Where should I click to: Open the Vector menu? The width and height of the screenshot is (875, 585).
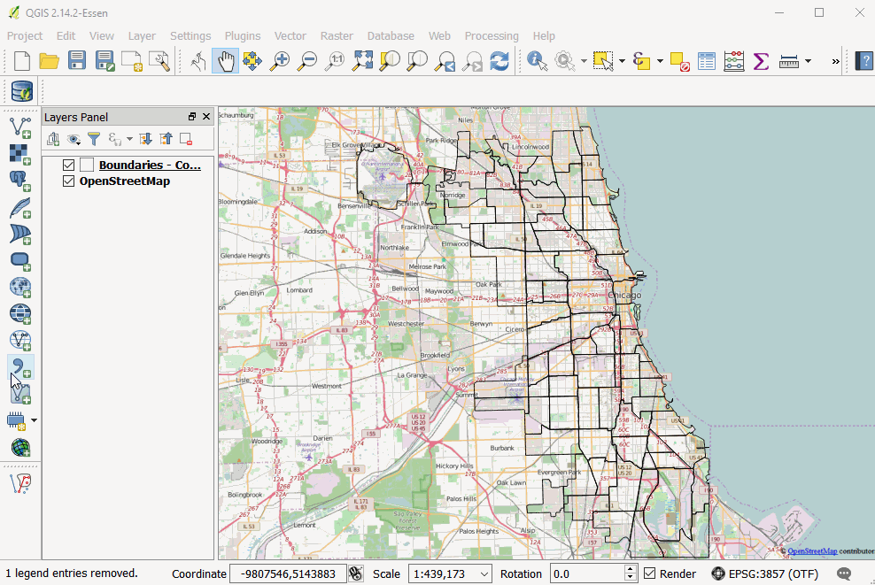pos(290,35)
